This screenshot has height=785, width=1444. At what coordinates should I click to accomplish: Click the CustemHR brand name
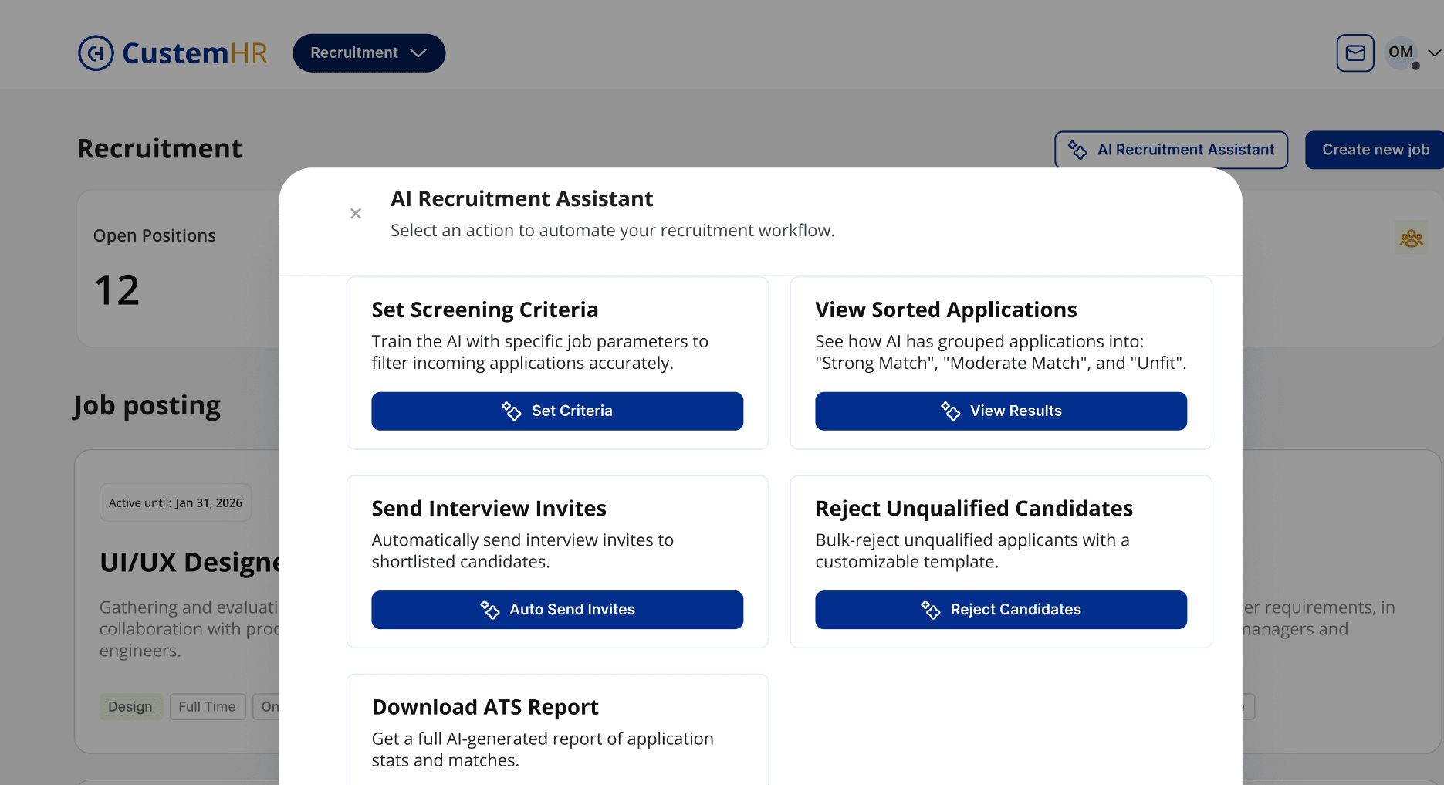194,53
